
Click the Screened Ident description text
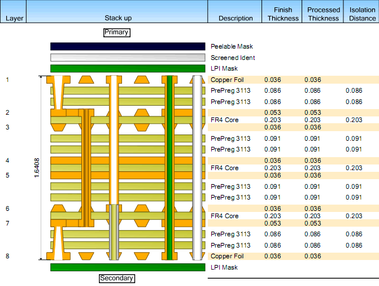pos(233,58)
